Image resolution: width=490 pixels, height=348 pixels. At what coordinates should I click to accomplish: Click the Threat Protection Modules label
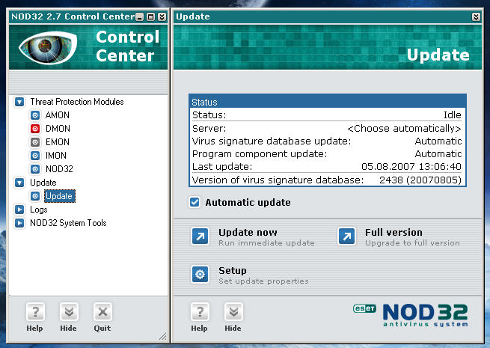[77, 102]
